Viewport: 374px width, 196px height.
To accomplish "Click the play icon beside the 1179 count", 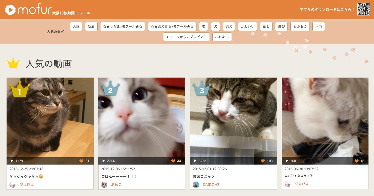I will click(12, 161).
